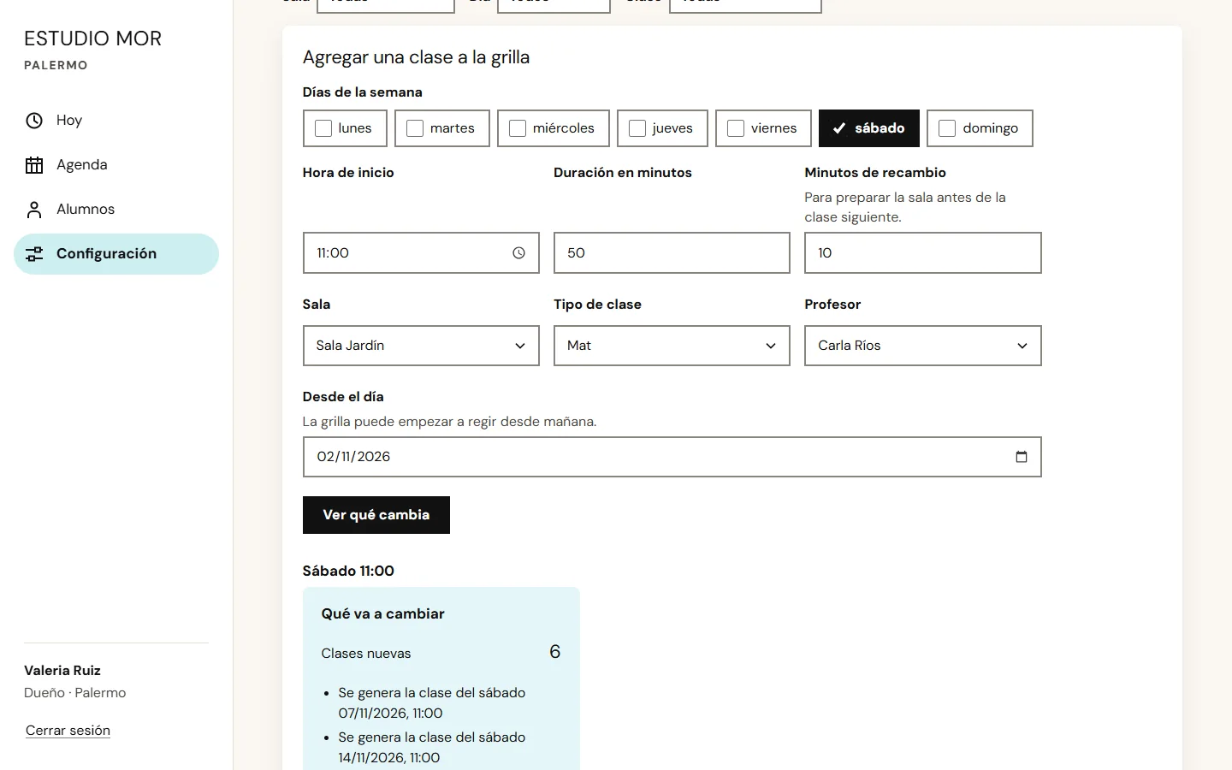Click the 07/11/2026 generated class entry
Viewport: 1232px width, 770px height.
pyautogui.click(x=431, y=703)
